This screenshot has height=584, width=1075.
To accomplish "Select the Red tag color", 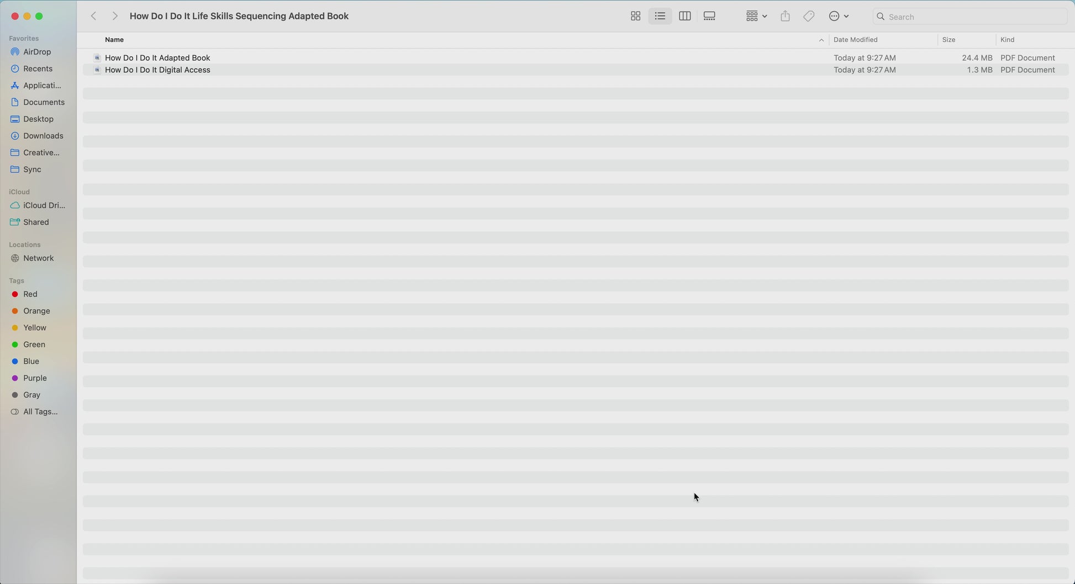I will click(x=30, y=294).
